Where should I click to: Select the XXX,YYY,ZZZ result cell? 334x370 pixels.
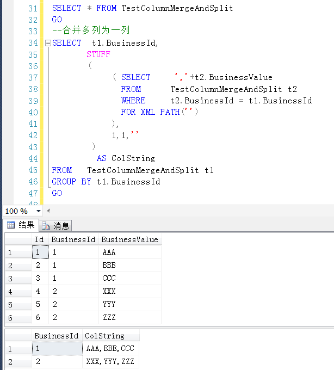pyautogui.click(x=110, y=361)
